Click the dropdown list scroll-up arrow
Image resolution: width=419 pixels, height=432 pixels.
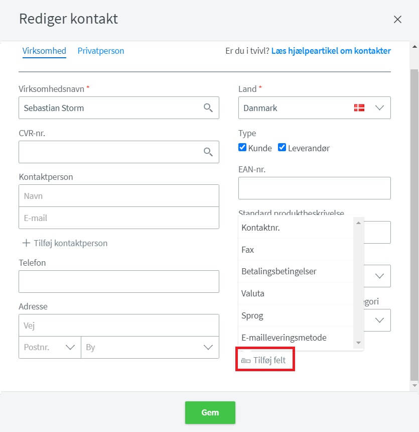click(358, 223)
